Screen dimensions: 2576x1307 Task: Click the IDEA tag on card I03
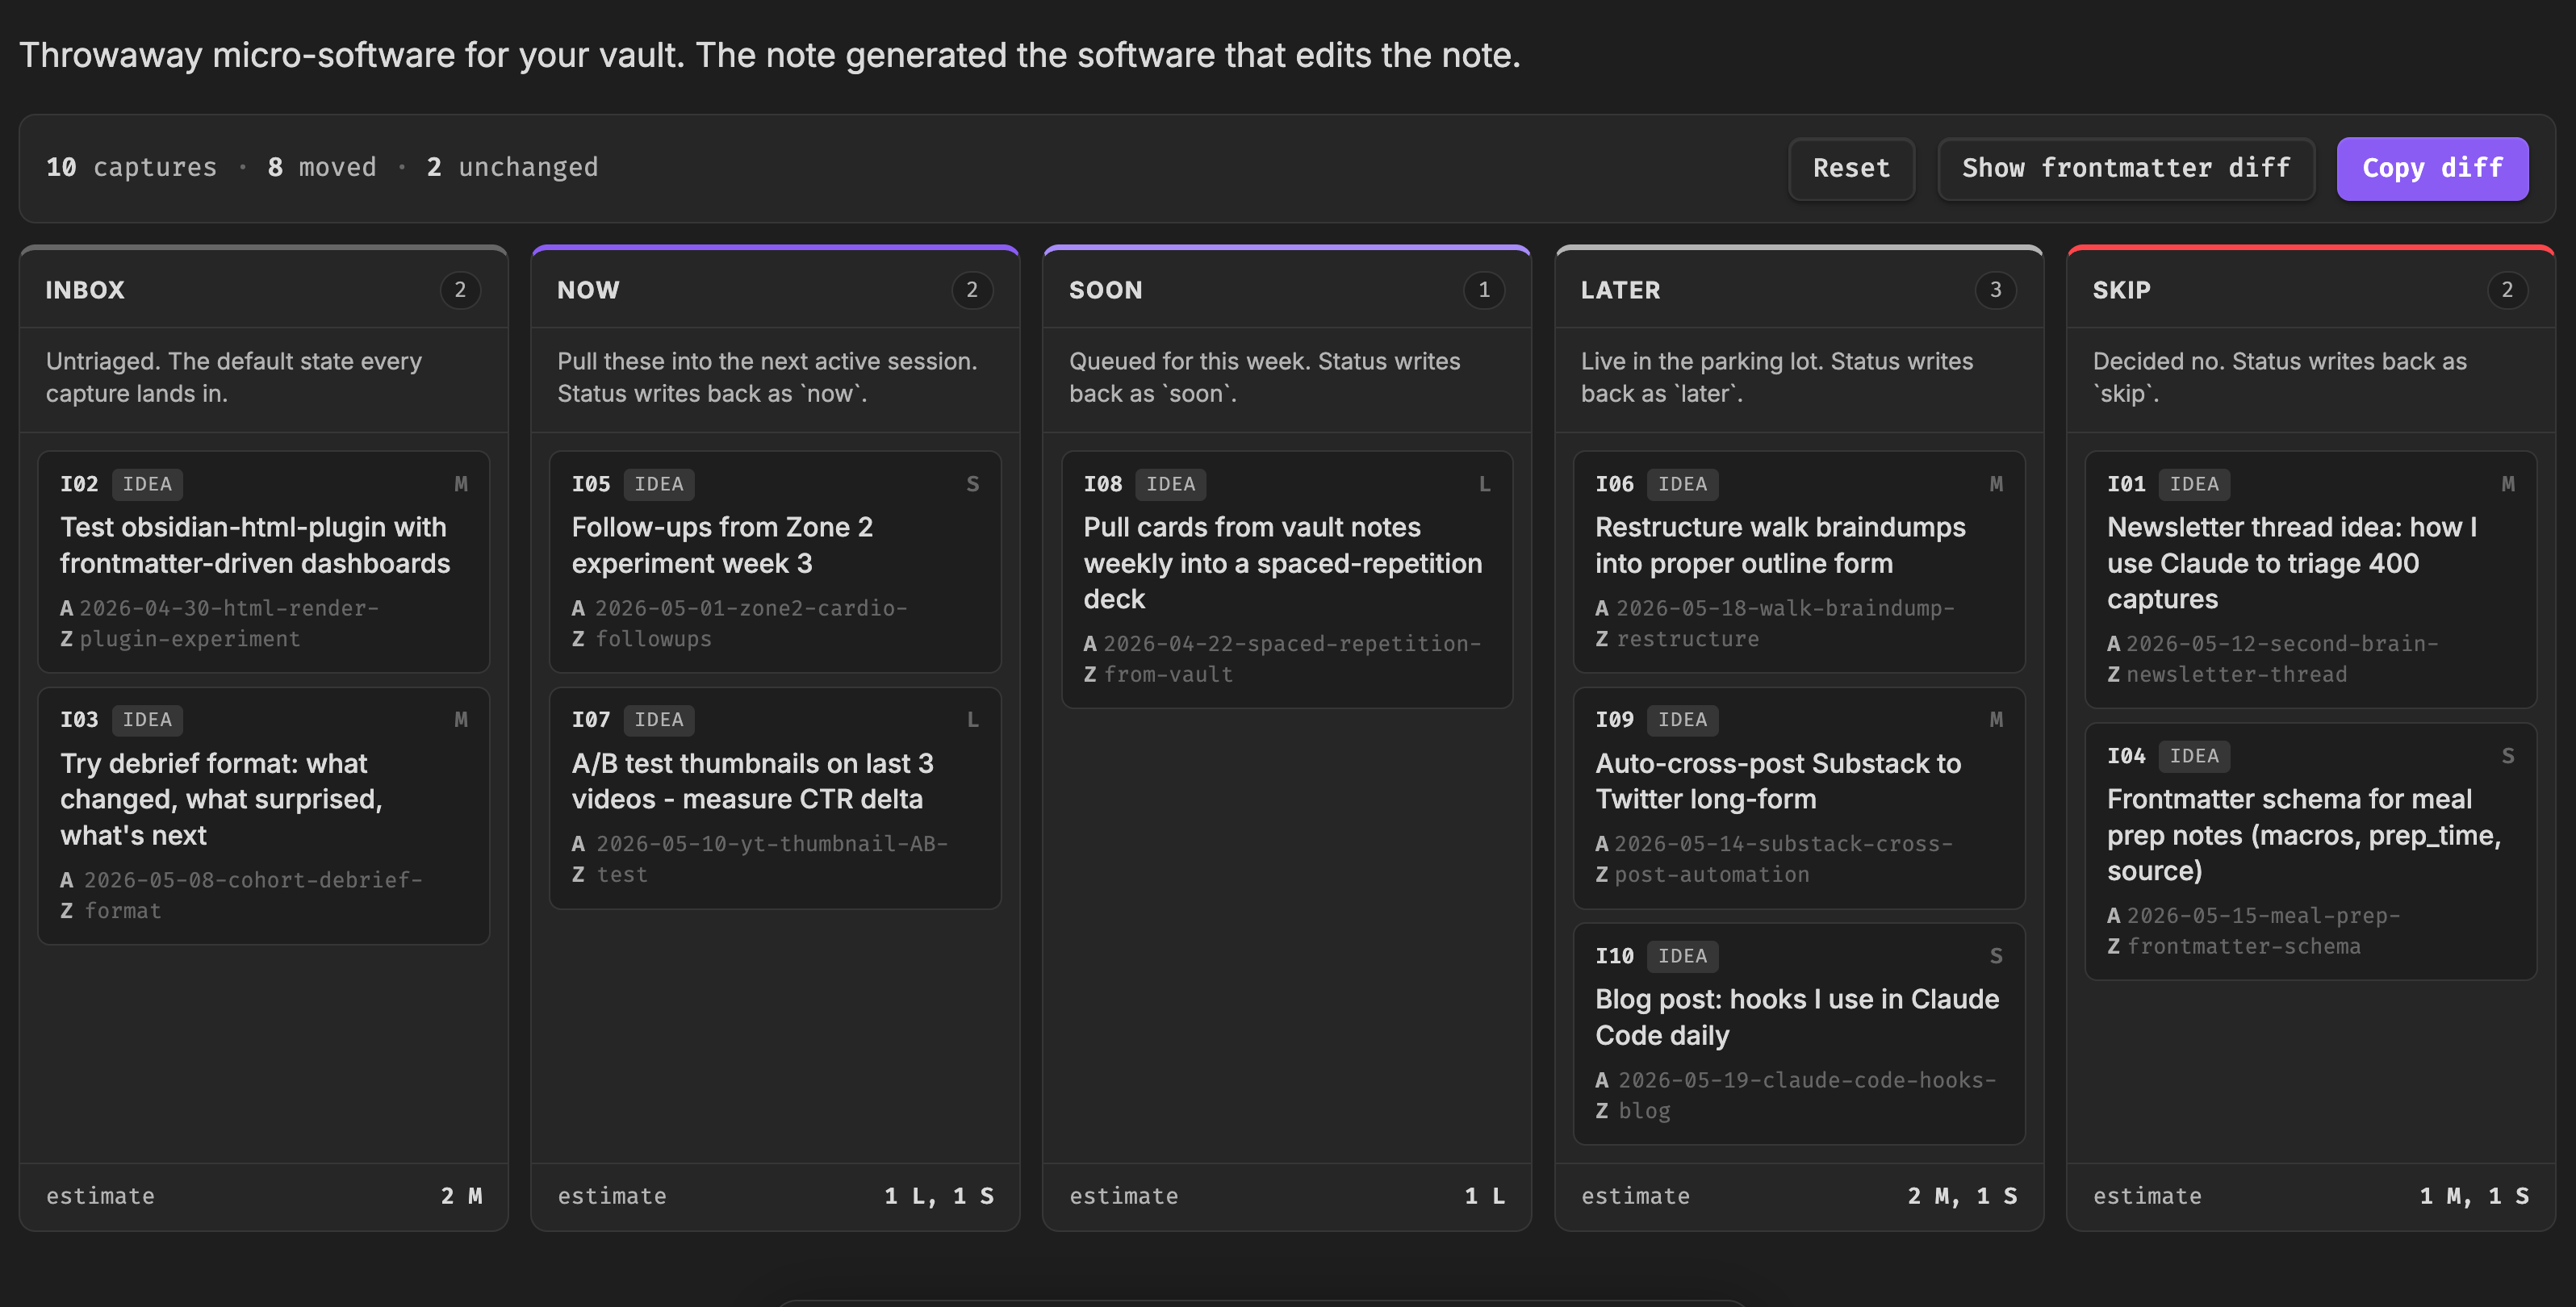click(147, 720)
